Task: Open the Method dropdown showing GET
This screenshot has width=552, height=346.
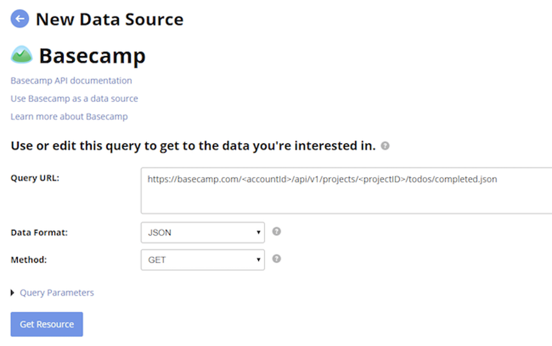Action: (202, 260)
